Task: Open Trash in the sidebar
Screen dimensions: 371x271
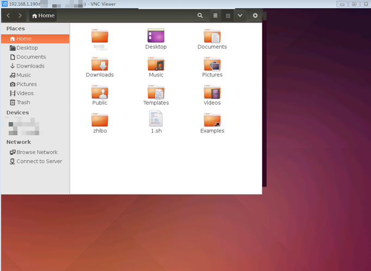Action: point(35,103)
